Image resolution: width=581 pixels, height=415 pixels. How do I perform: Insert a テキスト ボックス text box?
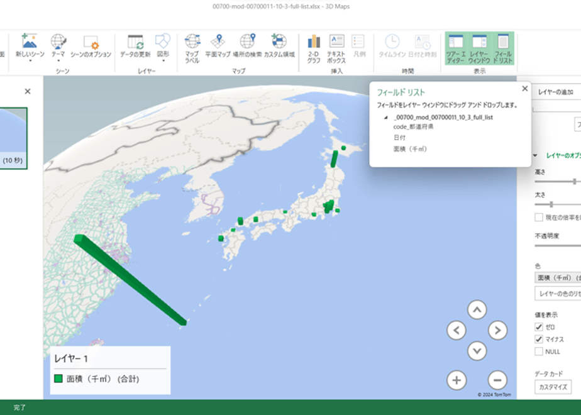click(336, 48)
